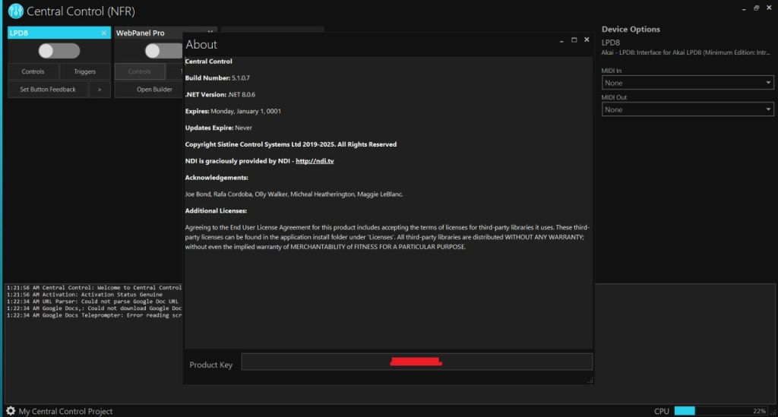778x417 pixels.
Task: Open Builder for WebPanel Pro
Action: pyautogui.click(x=154, y=90)
